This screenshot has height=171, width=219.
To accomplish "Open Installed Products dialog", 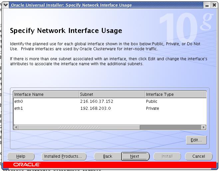I will (64, 156).
